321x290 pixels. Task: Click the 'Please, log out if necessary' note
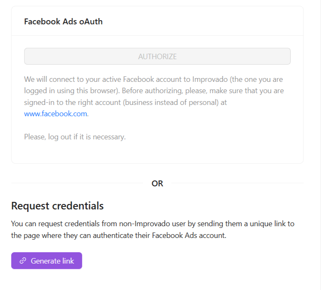coord(75,137)
